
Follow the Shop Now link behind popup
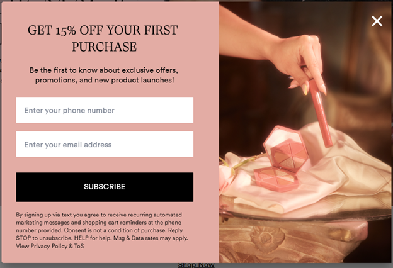(196, 265)
